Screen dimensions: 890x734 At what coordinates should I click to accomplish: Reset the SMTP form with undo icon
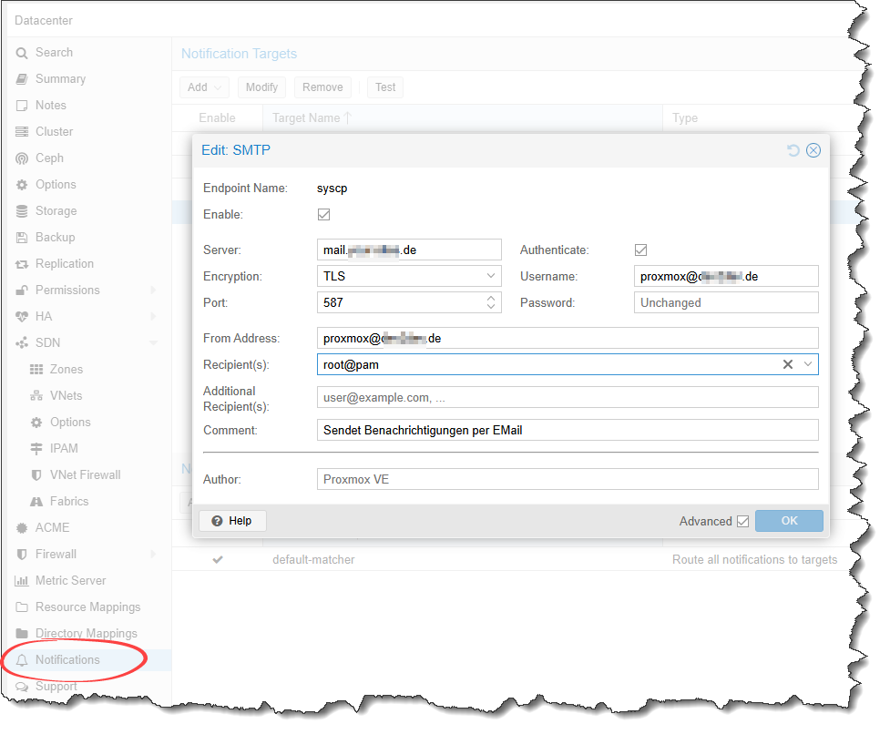pos(793,150)
